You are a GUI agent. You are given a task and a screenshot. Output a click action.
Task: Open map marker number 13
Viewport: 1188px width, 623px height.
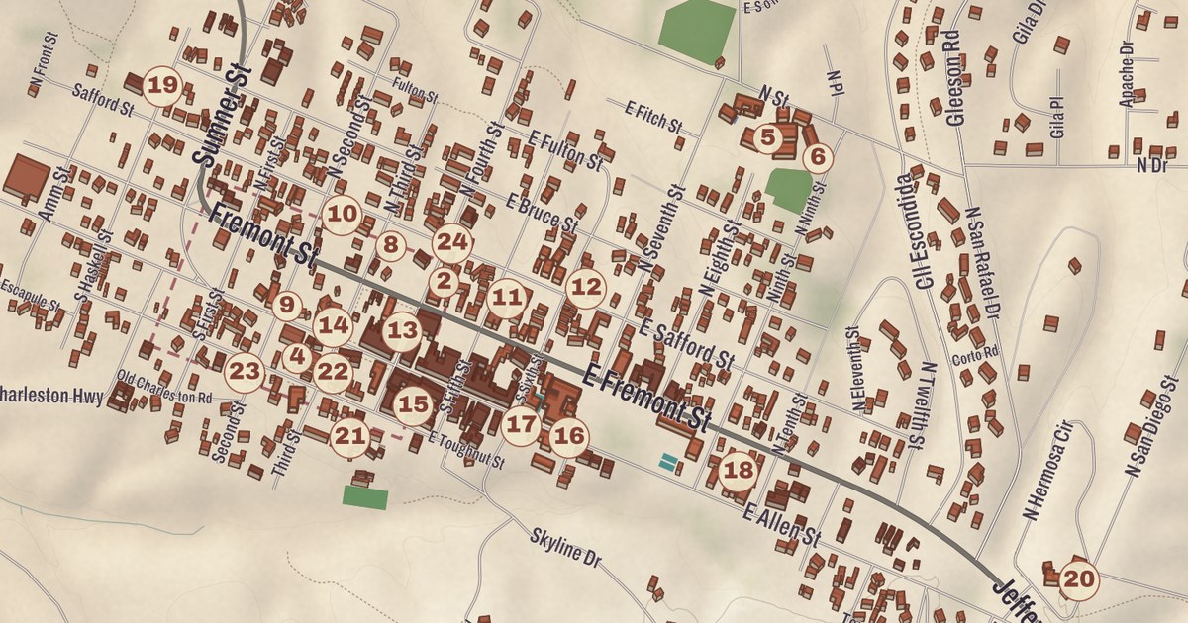(402, 331)
